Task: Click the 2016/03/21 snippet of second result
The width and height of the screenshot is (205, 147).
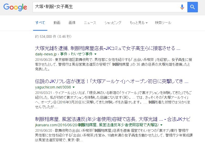Action: click(113, 100)
